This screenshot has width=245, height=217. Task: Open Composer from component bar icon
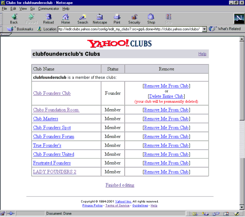(237, 213)
